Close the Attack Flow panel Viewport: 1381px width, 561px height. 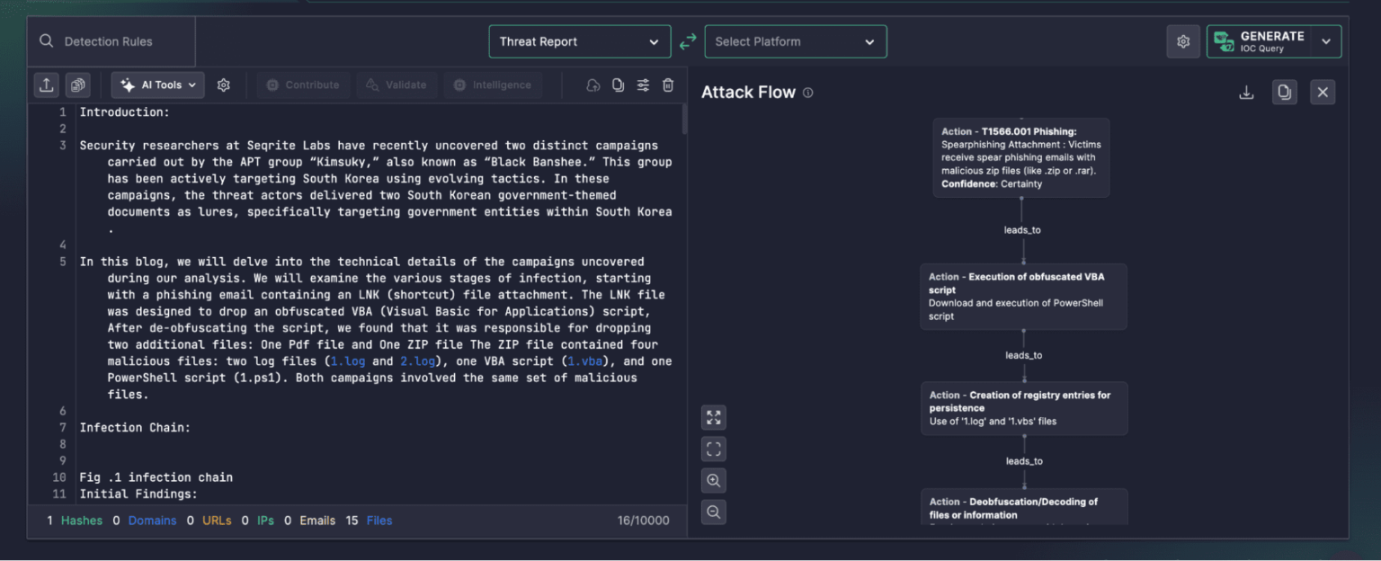point(1323,92)
